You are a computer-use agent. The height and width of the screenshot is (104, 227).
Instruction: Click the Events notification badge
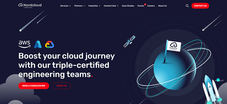point(145,4)
